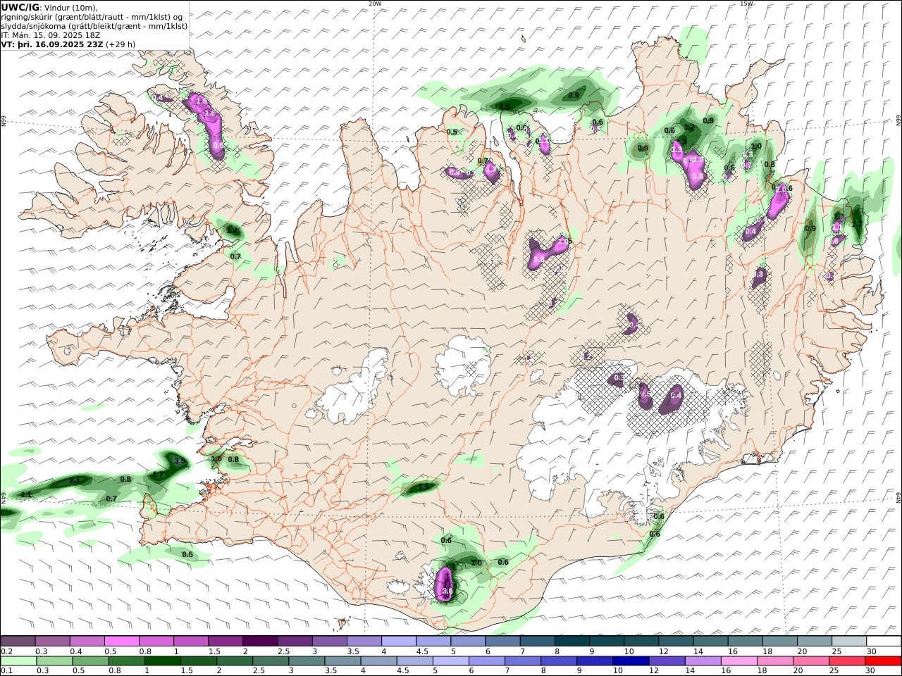The image size is (902, 676).
Task: Click the grey-teal rain legend swatch at 3
Action: coord(306,661)
